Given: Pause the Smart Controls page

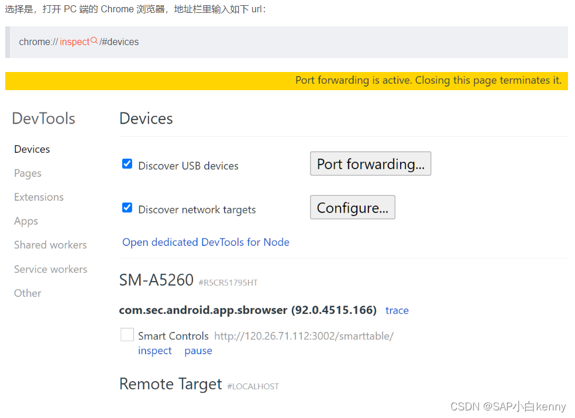Looking at the screenshot, I should 198,350.
